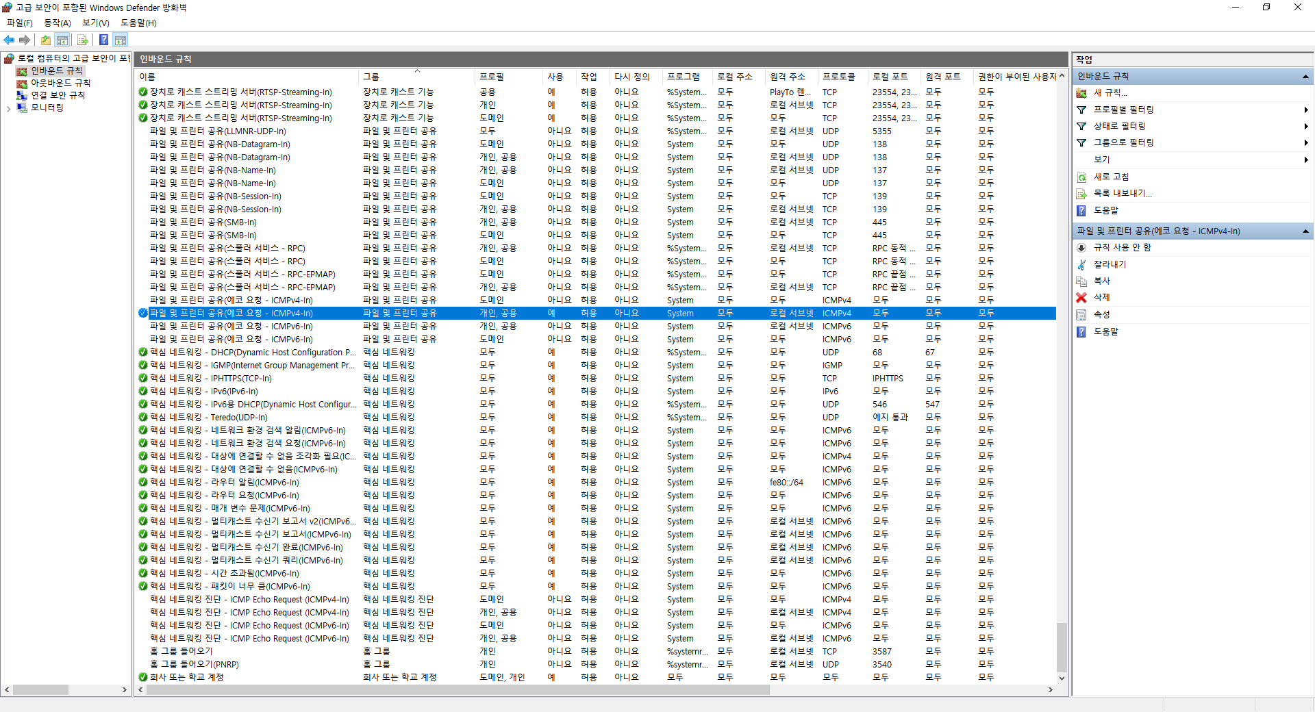
Task: Click status icon of selected ICMPv4-In rule
Action: [x=143, y=313]
